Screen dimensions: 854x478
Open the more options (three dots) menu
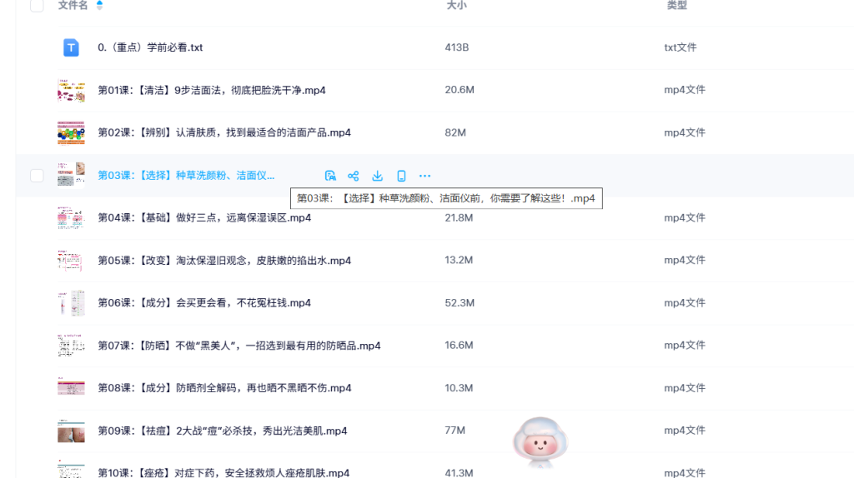[424, 176]
